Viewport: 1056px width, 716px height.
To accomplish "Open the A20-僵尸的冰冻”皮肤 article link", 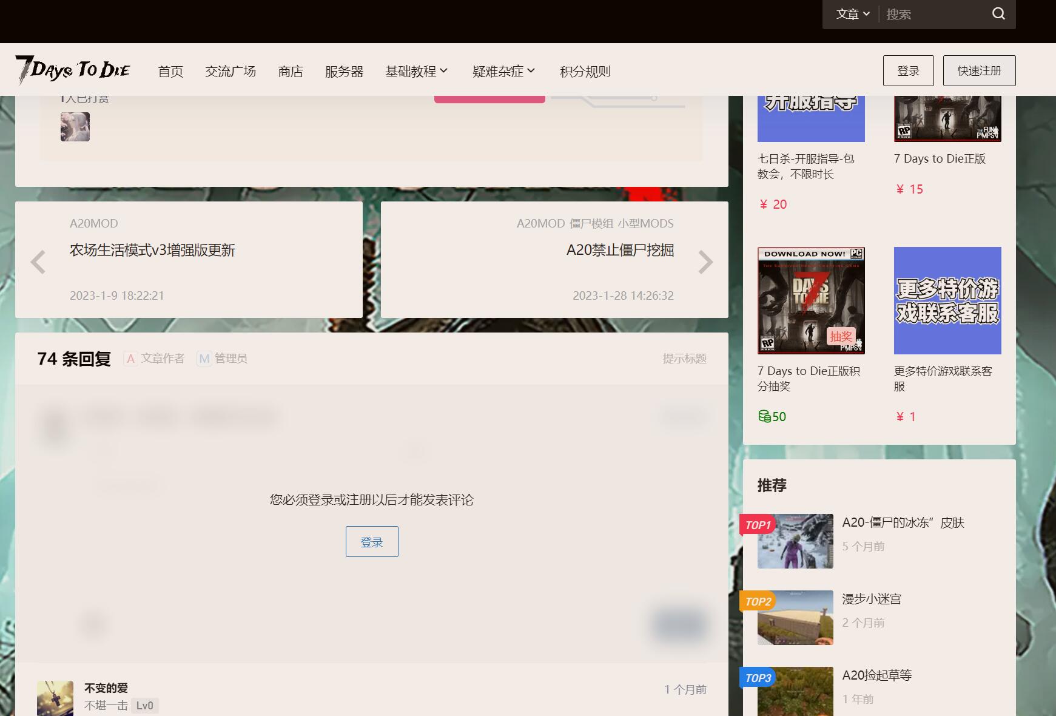I will [903, 522].
